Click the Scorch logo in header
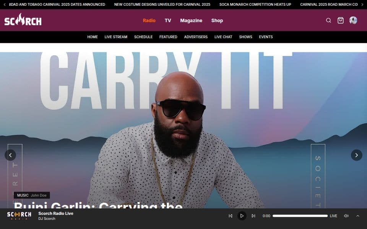 23,20
